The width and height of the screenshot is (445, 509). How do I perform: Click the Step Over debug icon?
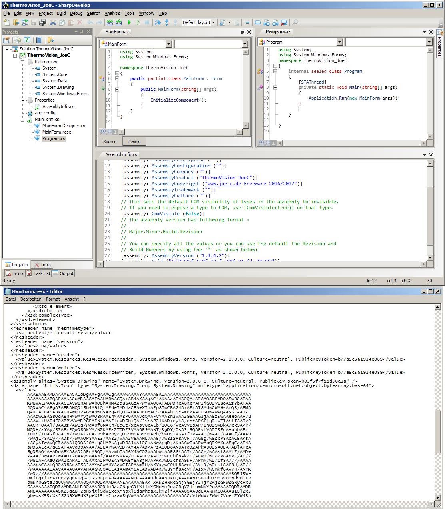(x=158, y=22)
